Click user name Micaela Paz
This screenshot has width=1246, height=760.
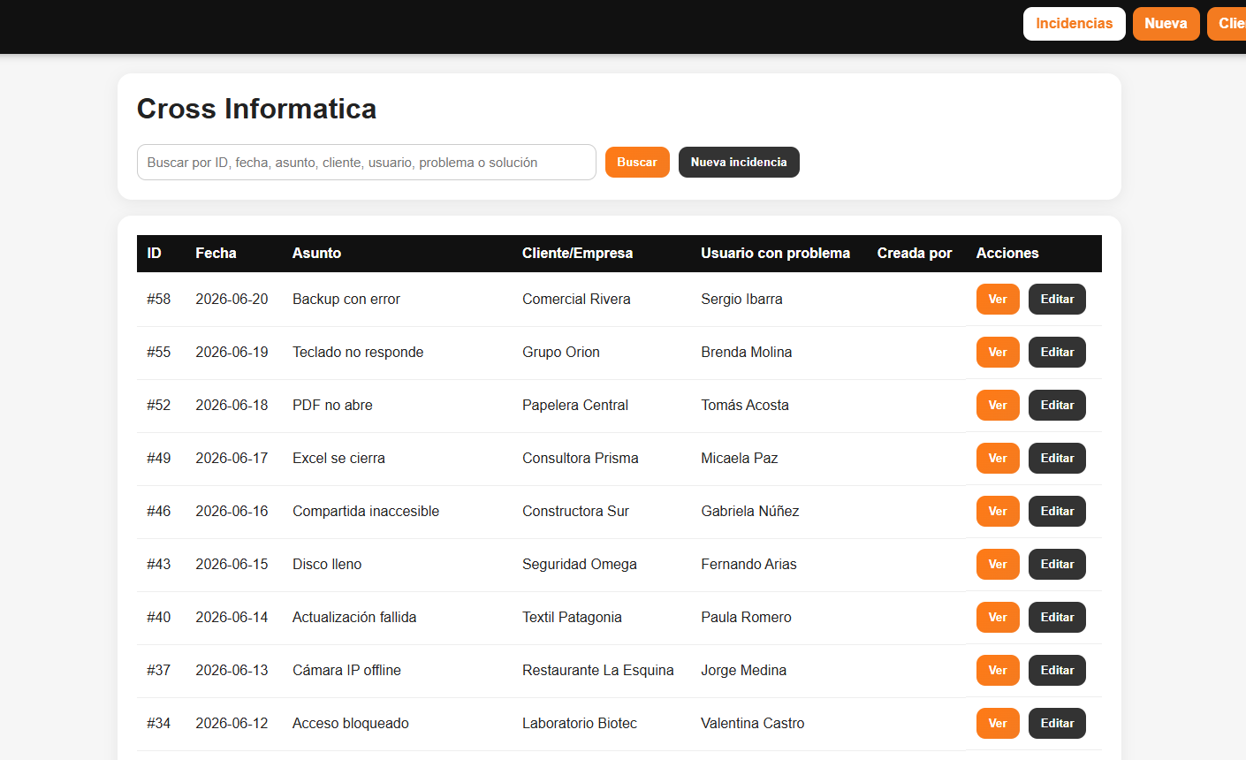(739, 459)
